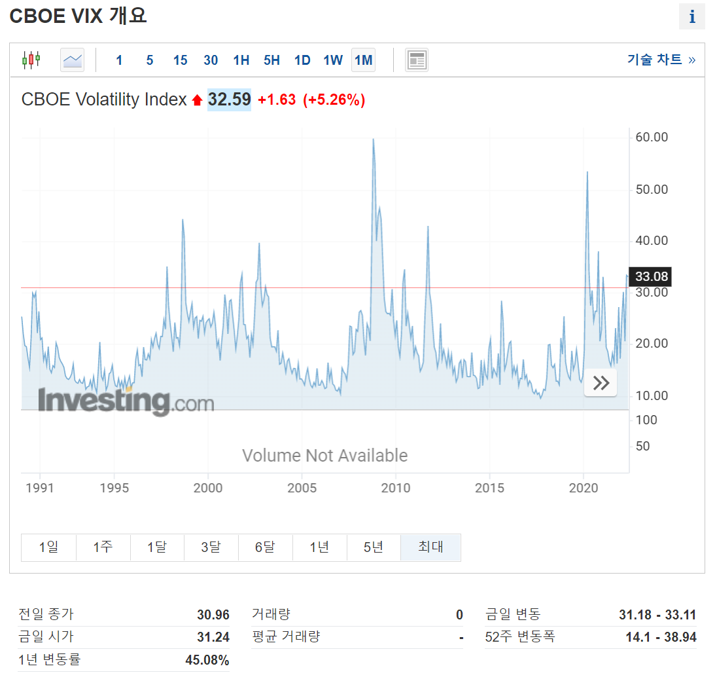Select the 30 minute interval
The image size is (717, 679).
(x=211, y=60)
